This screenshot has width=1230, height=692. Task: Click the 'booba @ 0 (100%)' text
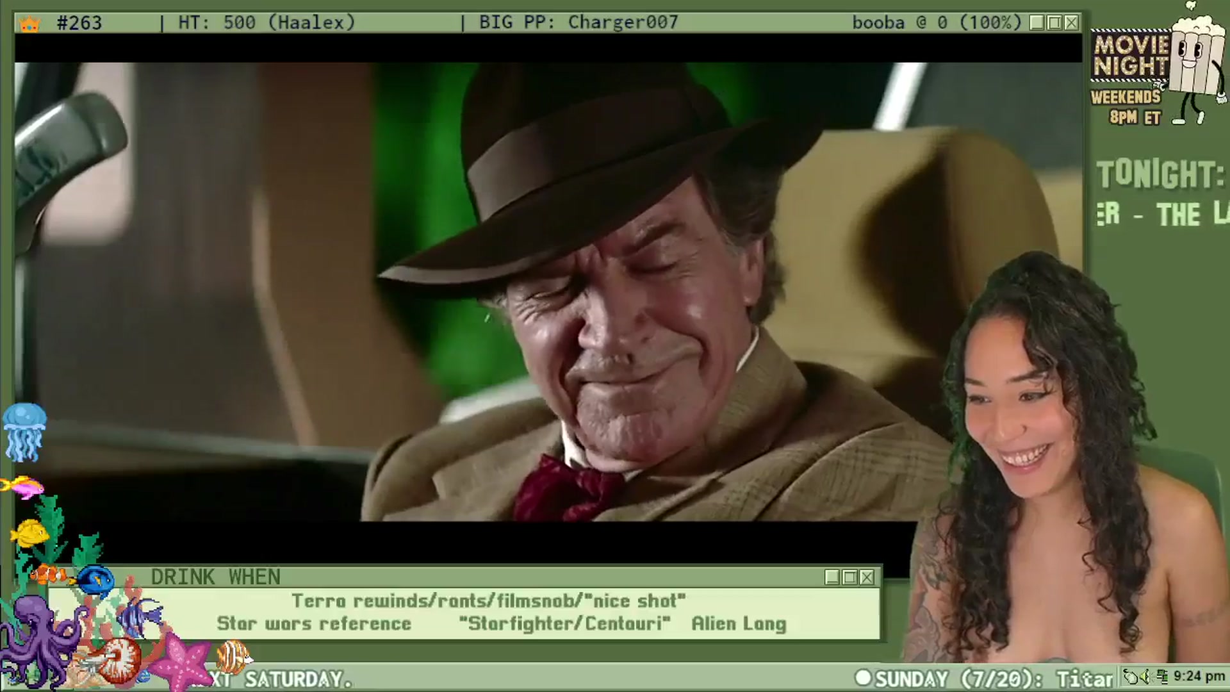click(x=937, y=23)
